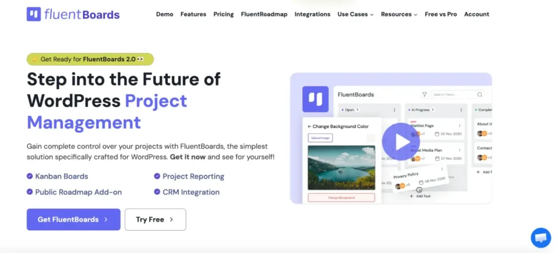Open the three-dot menu of Open column
The width and height of the screenshot is (558, 253).
pyautogui.click(x=393, y=110)
